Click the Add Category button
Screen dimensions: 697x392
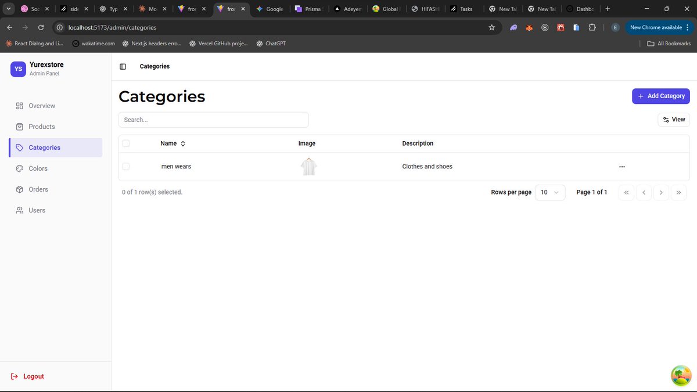point(661,96)
